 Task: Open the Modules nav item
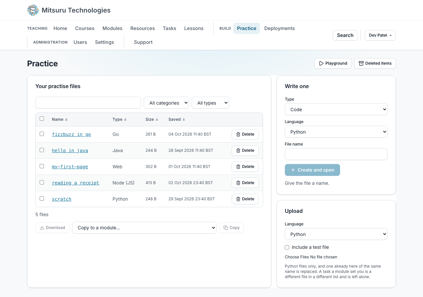pyautogui.click(x=112, y=28)
